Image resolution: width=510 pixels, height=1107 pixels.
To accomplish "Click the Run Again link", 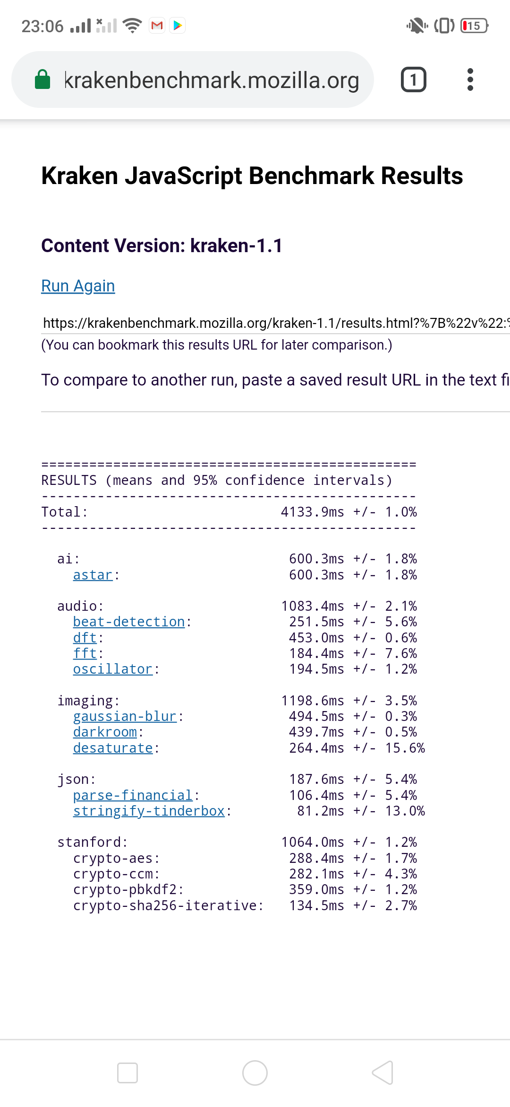I will [x=78, y=286].
